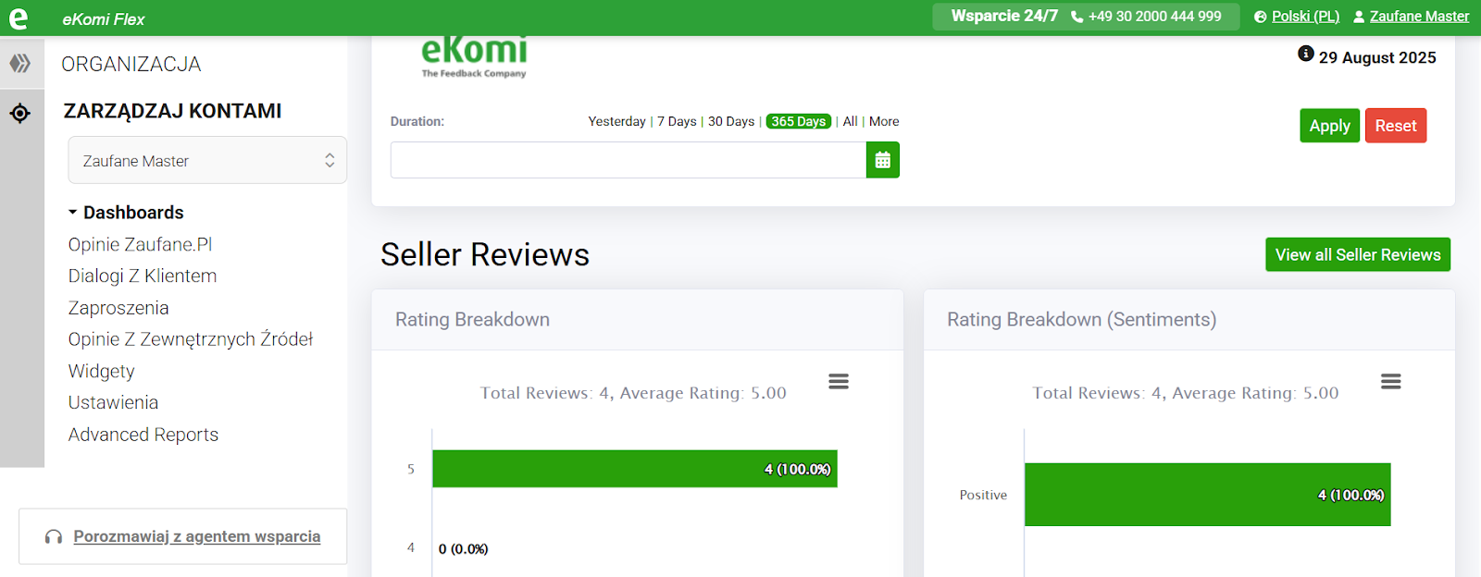Select the 30 Days duration option

click(730, 121)
